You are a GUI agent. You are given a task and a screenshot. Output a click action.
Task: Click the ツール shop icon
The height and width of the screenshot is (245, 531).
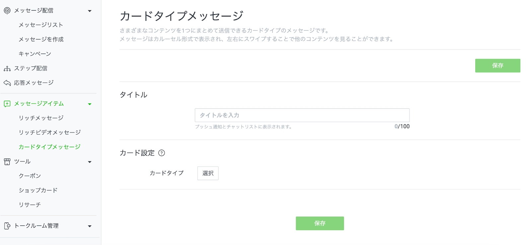(7, 162)
